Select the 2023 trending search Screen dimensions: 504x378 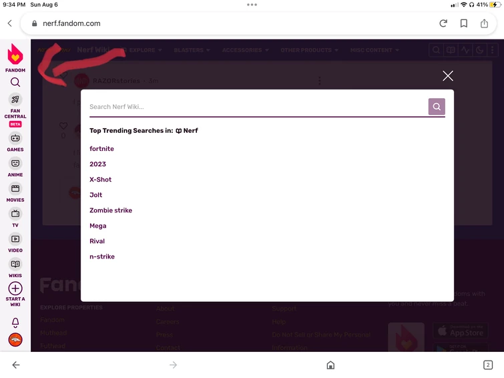tap(97, 164)
